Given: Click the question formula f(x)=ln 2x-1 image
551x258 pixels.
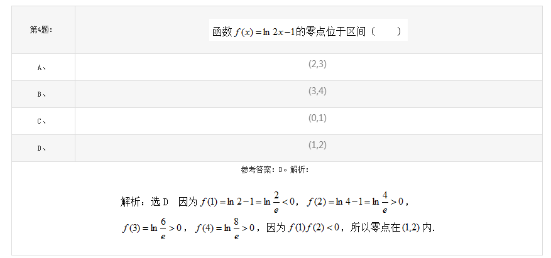Looking at the screenshot, I should [x=308, y=30].
